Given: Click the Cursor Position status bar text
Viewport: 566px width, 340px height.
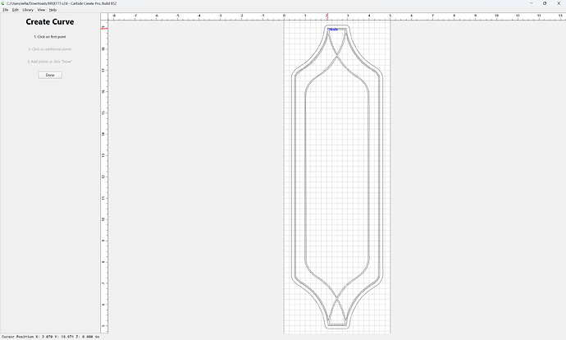Looking at the screenshot, I should pyautogui.click(x=51, y=337).
